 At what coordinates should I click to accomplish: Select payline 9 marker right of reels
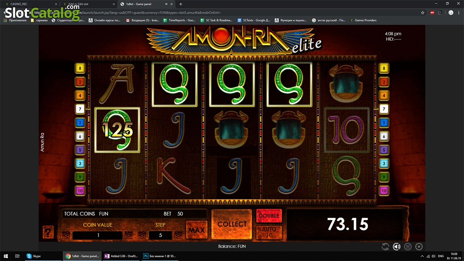click(384, 177)
